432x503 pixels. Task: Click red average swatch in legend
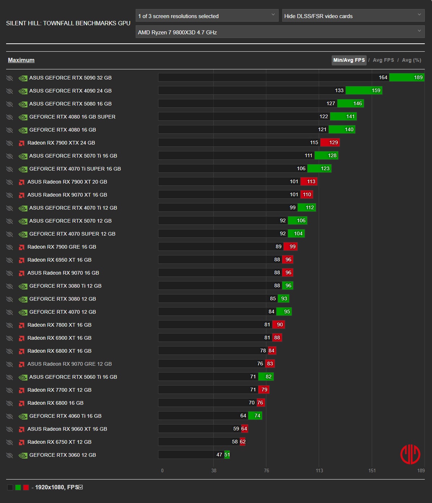(26, 487)
